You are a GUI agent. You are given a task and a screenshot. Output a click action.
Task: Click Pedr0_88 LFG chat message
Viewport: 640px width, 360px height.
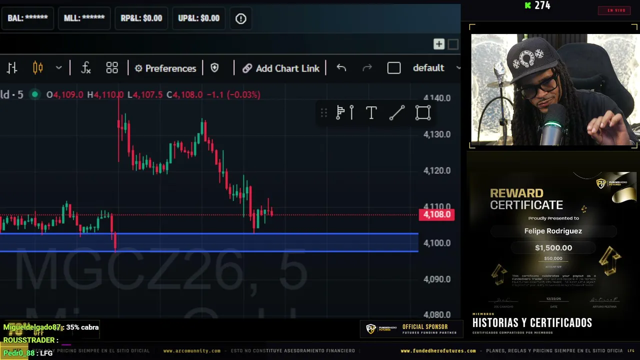pos(28,353)
